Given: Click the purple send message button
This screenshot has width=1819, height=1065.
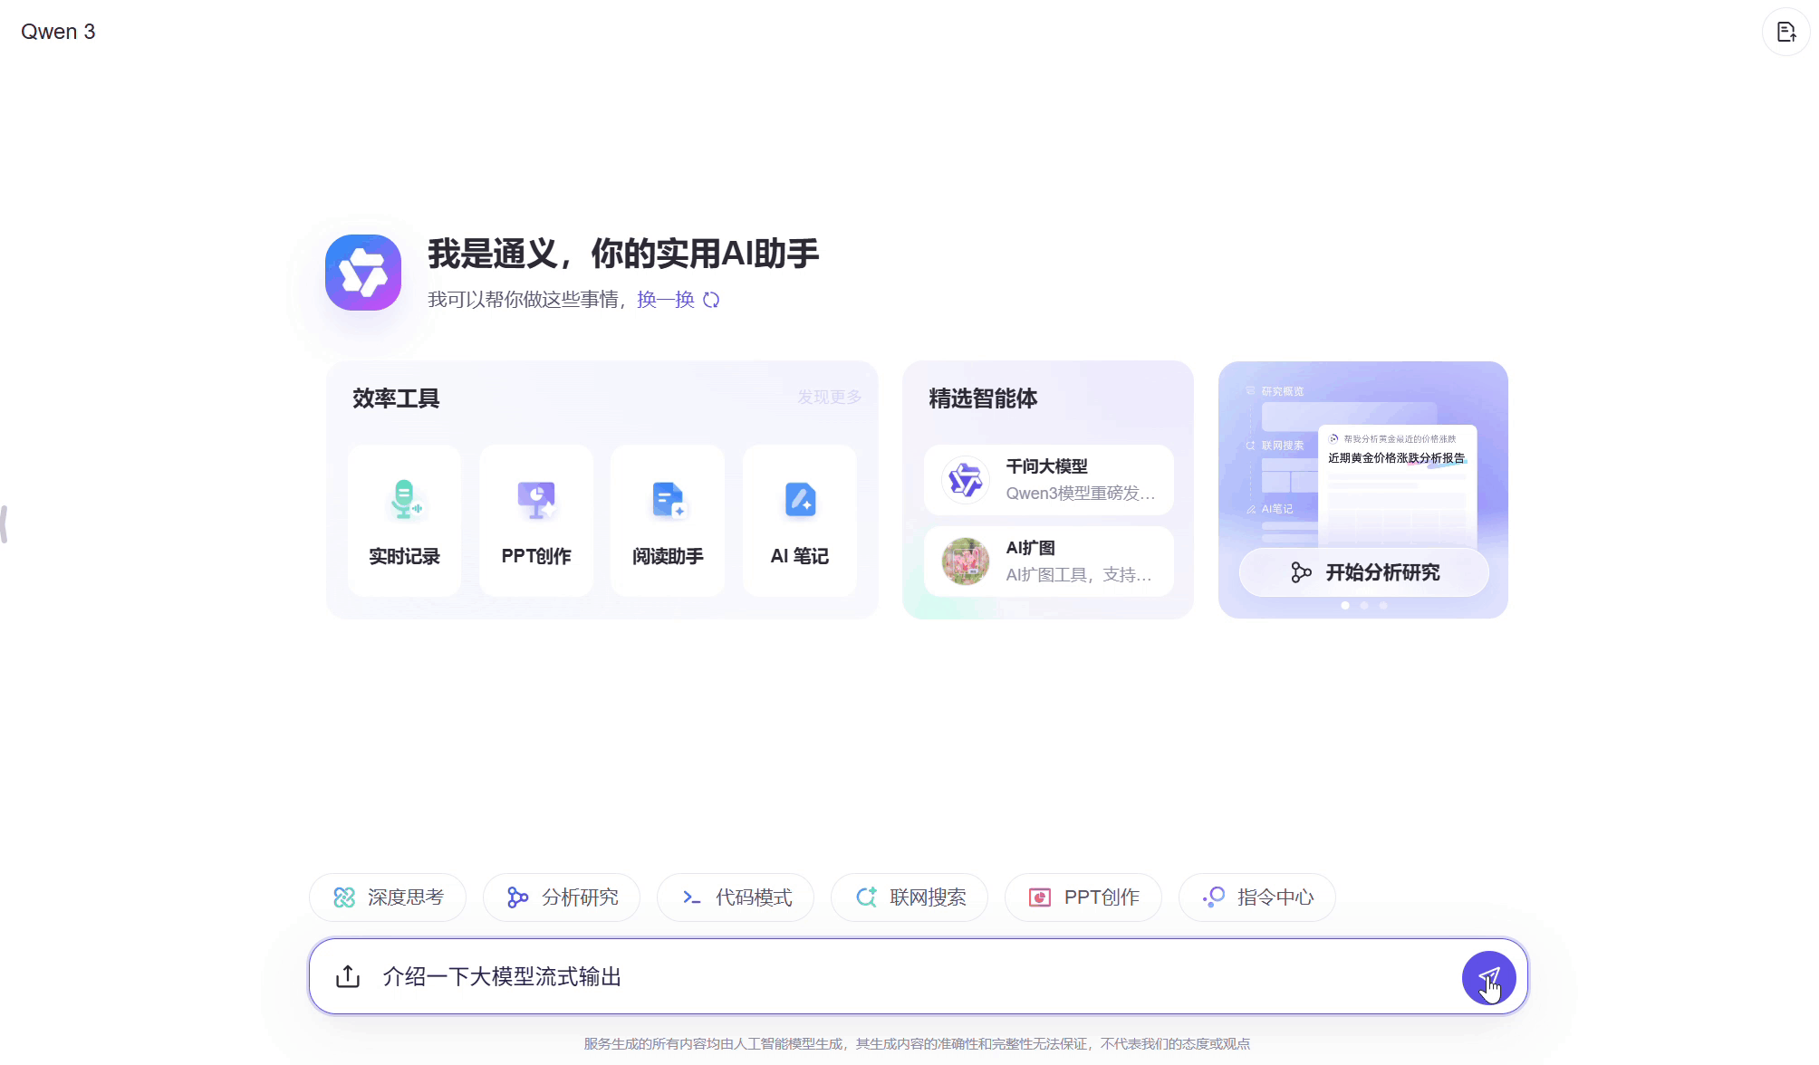Looking at the screenshot, I should pos(1488,977).
